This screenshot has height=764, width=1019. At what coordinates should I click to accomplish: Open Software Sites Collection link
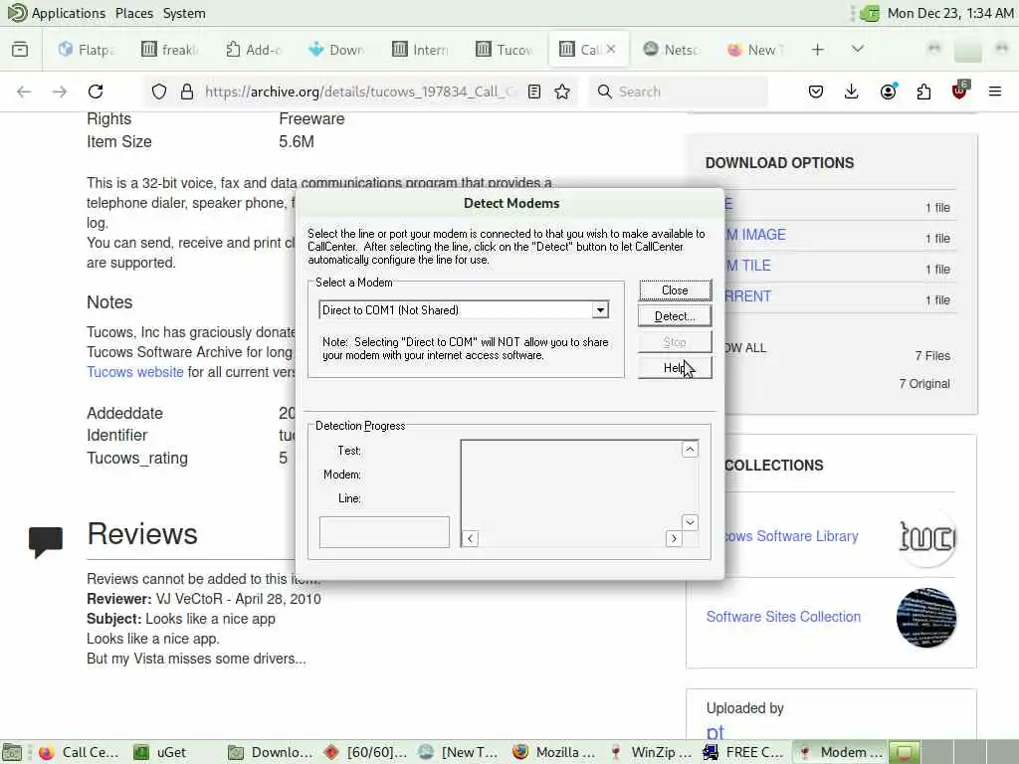tap(783, 617)
